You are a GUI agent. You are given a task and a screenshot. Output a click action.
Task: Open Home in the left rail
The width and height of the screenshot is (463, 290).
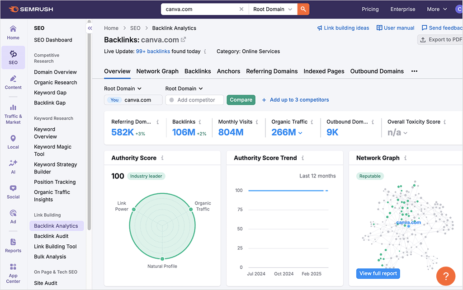pos(13,33)
